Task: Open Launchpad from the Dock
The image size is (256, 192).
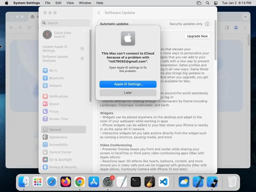Action: point(38,182)
